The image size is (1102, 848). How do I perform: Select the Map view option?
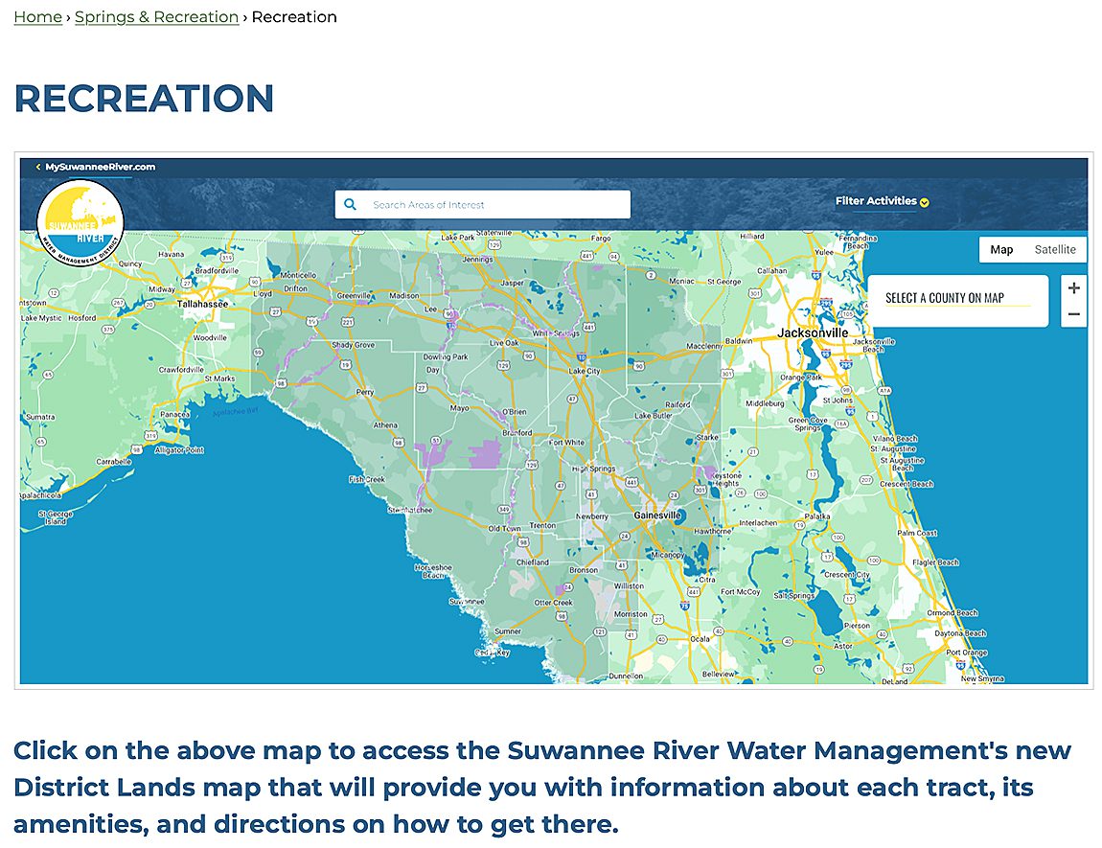point(1001,249)
